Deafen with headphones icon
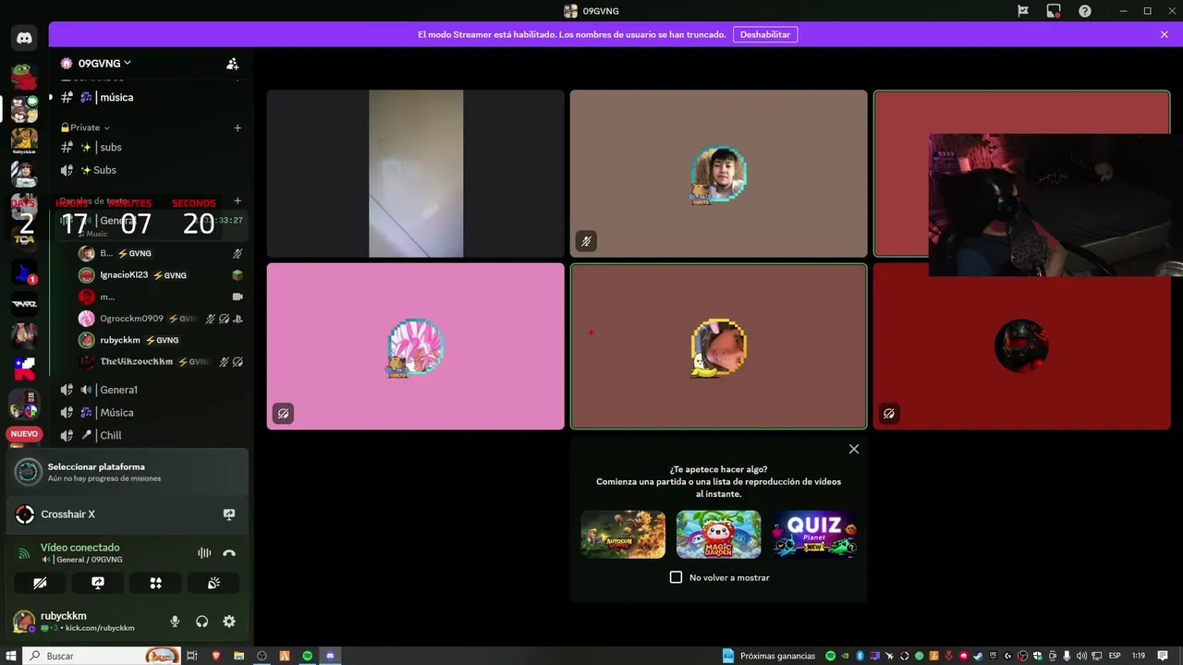The width and height of the screenshot is (1183, 665). coord(202,622)
